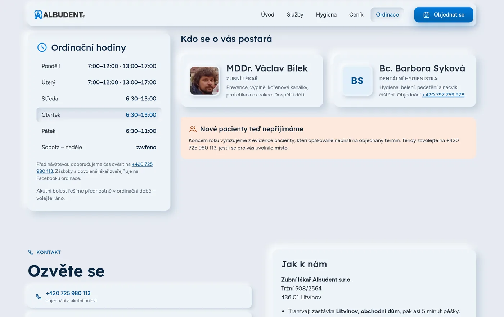Screen dimensions: 504x317
Task: Click the text Zubní lékař Albudent s.r.o.
Action: coord(316,280)
